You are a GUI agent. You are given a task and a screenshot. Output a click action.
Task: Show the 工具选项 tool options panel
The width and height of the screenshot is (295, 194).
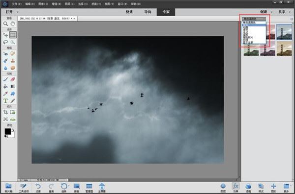tap(24, 188)
